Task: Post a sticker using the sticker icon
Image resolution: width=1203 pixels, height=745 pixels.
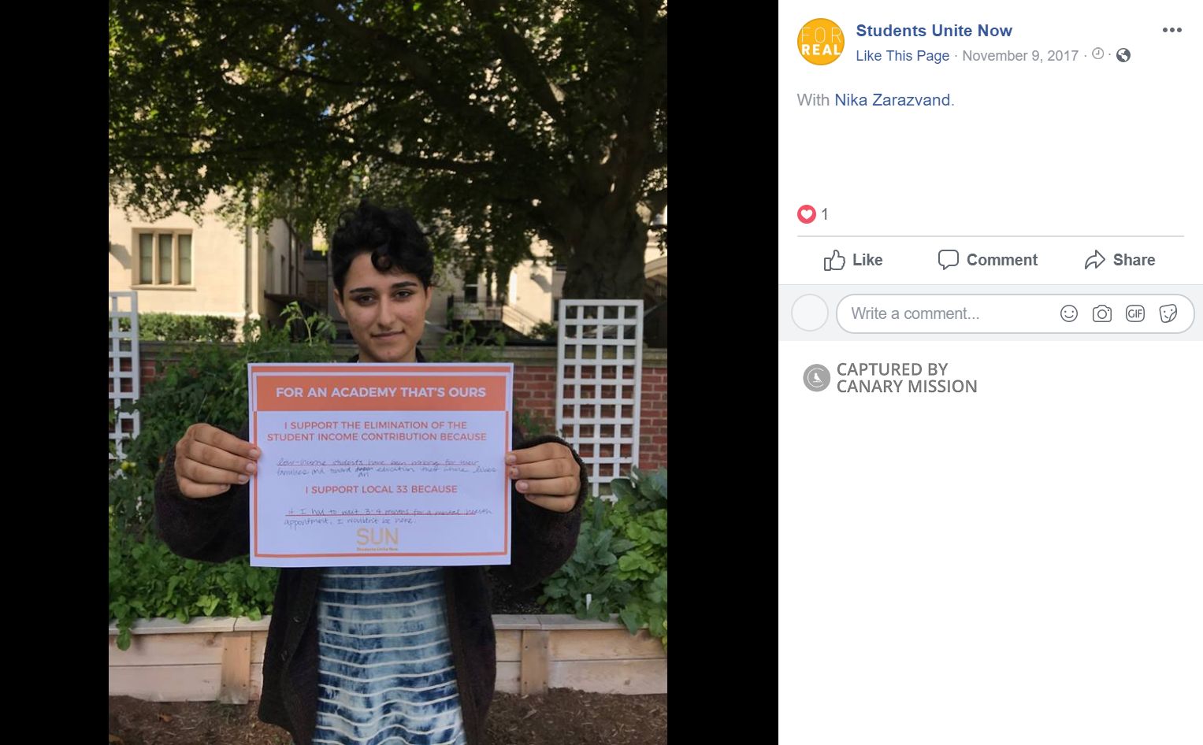Action: pos(1168,313)
